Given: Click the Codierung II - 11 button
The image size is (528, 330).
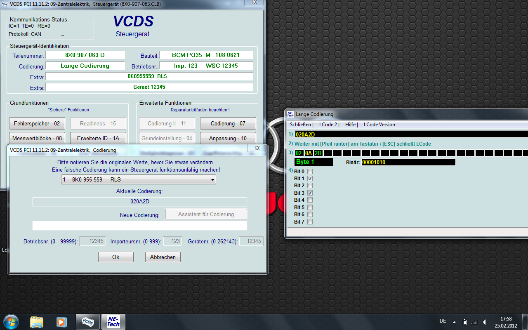Looking at the screenshot, I should pos(167,123).
